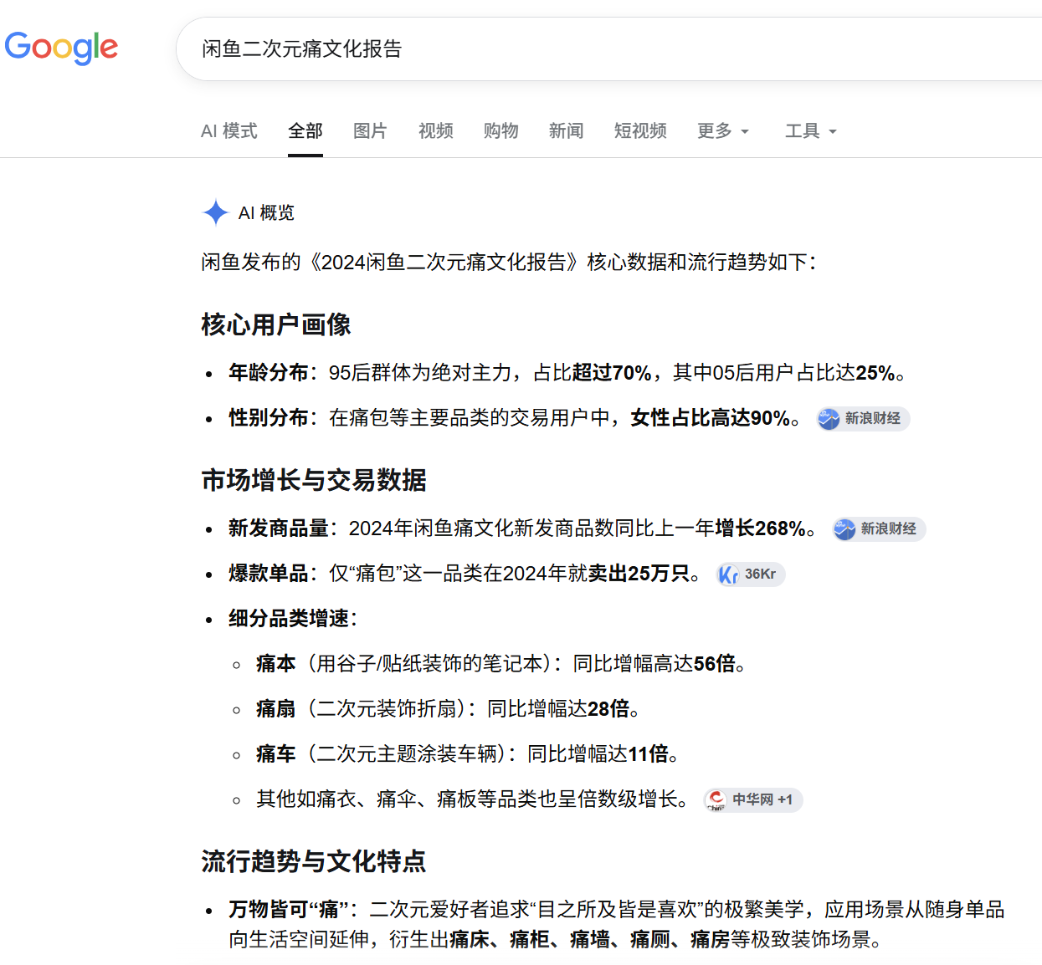
Task: Click the 其他如痛衣、痛伞 sentence
Action: tap(473, 799)
